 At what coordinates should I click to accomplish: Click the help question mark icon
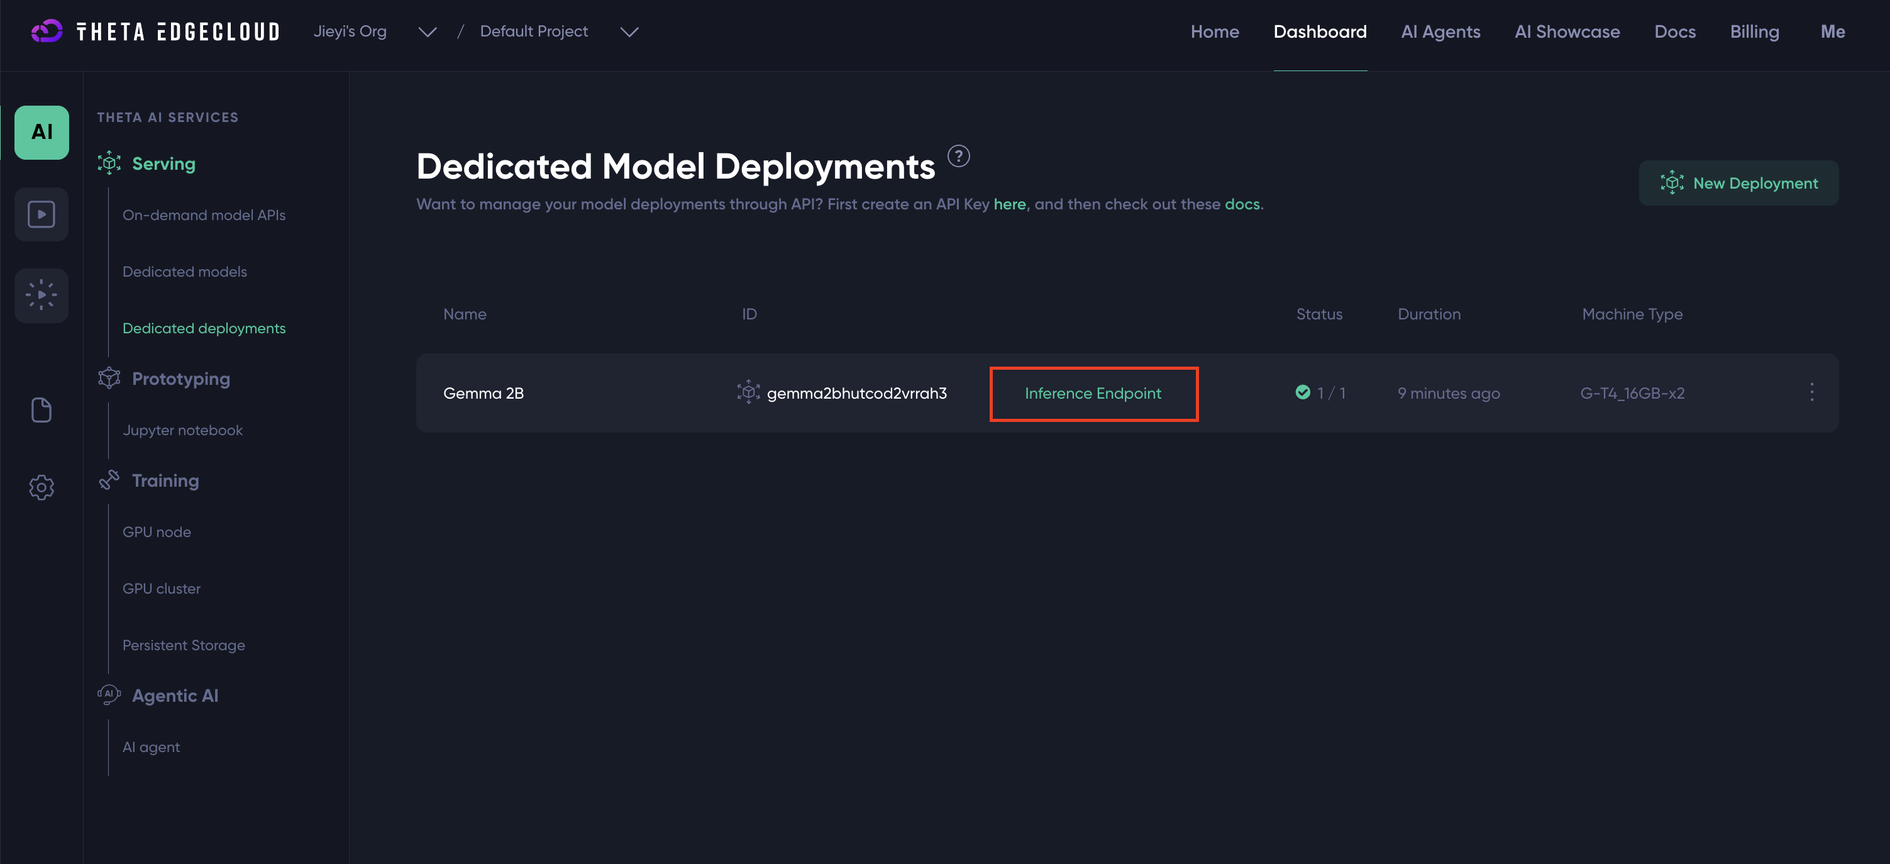(958, 157)
